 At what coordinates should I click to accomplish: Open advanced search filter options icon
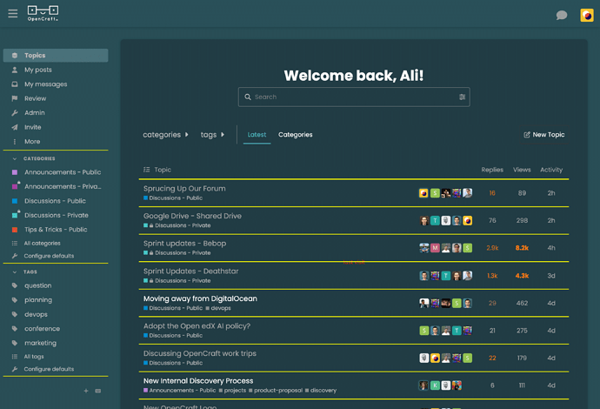(x=463, y=97)
